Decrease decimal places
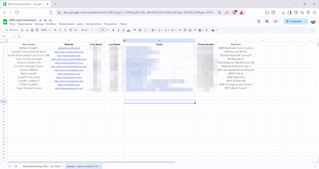The width and height of the screenshot is (319, 169). tap(65, 30)
